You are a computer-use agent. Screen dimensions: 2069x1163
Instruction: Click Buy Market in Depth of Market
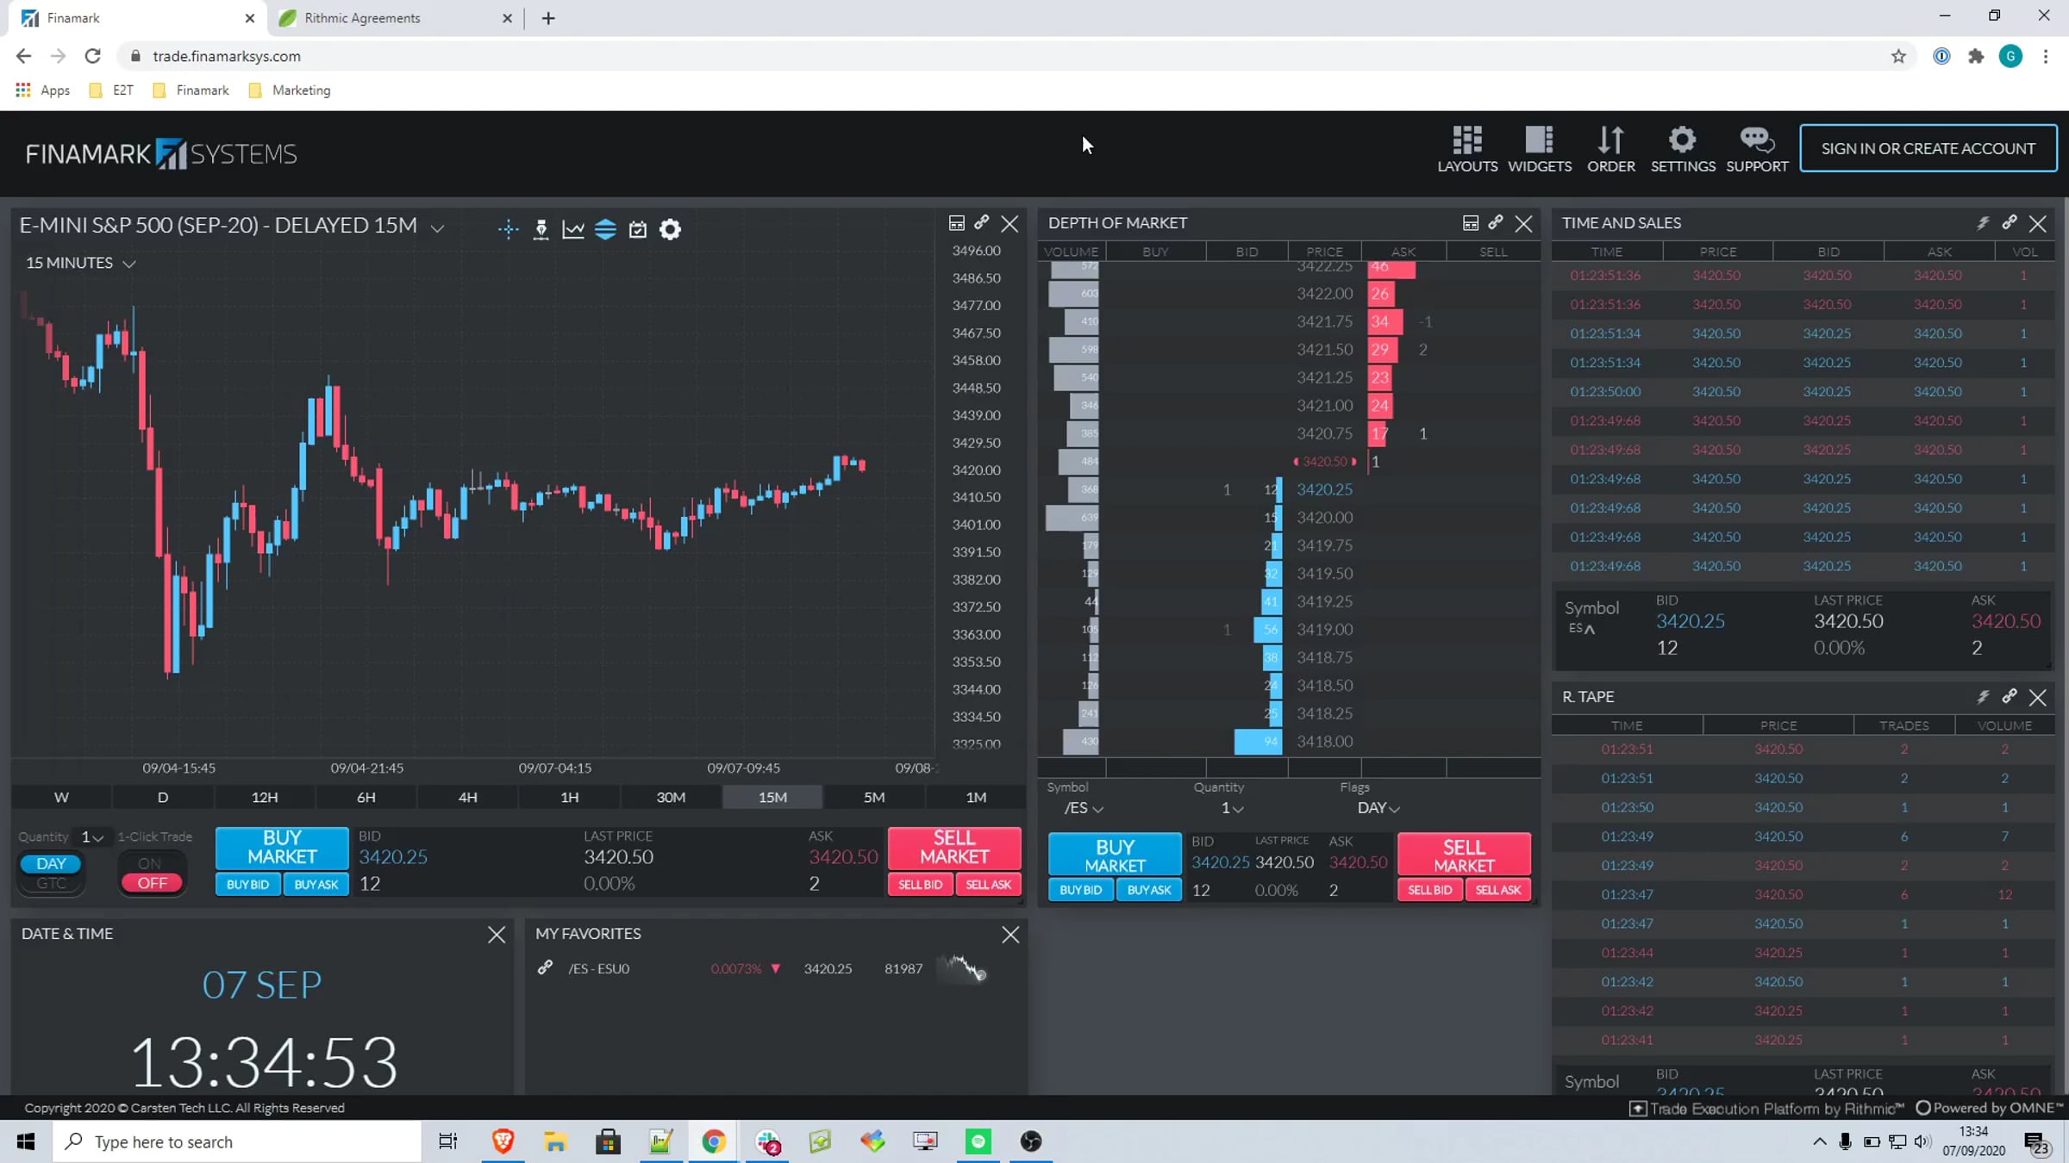1115,855
